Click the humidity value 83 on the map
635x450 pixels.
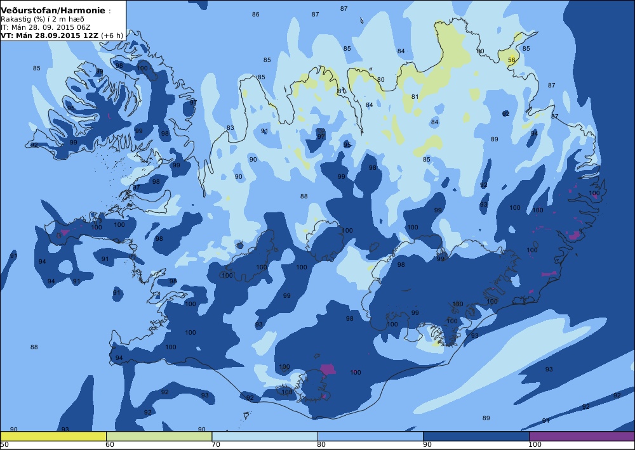(230, 128)
